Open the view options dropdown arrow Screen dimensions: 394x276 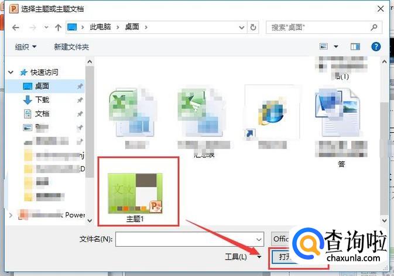[x=336, y=46]
